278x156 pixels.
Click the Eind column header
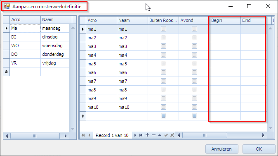click(256, 20)
